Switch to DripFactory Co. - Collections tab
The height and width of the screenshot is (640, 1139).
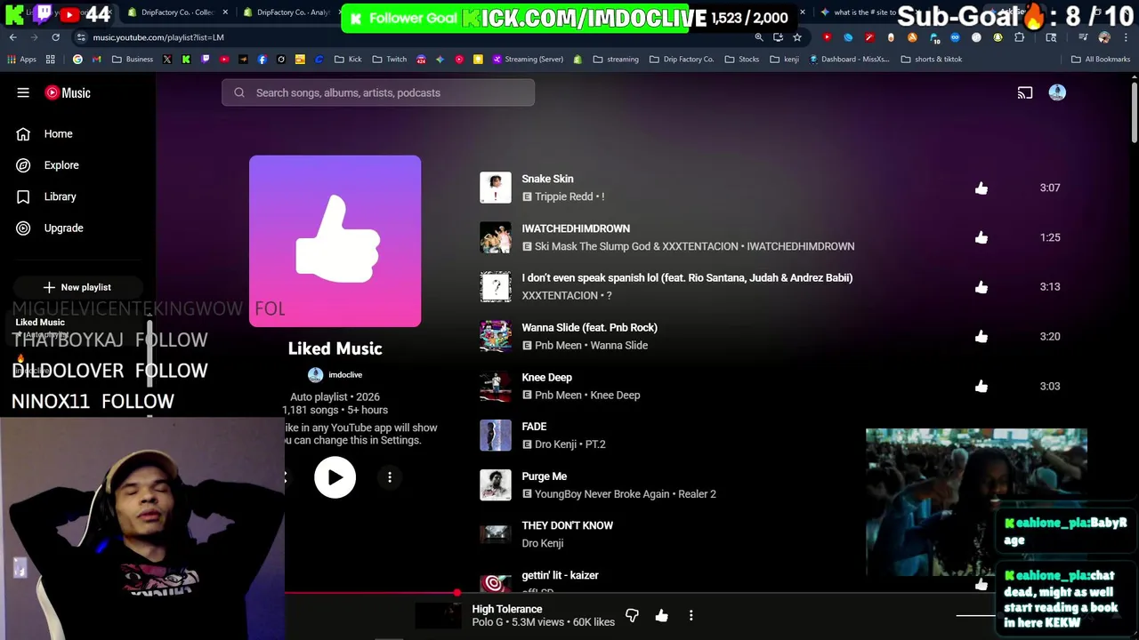pos(177,12)
